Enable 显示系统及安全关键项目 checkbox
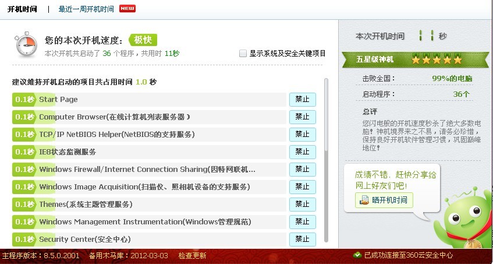This screenshot has width=493, height=264. click(x=243, y=54)
